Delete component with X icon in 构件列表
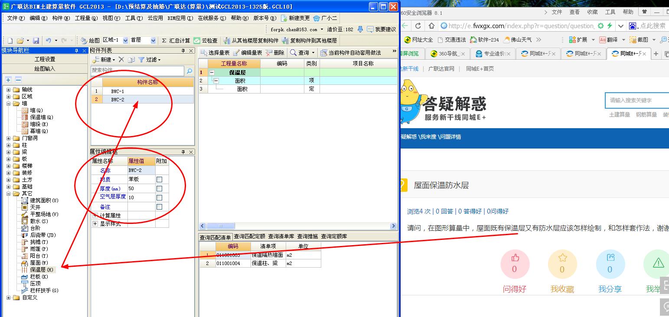The image size is (669, 317). pos(121,60)
